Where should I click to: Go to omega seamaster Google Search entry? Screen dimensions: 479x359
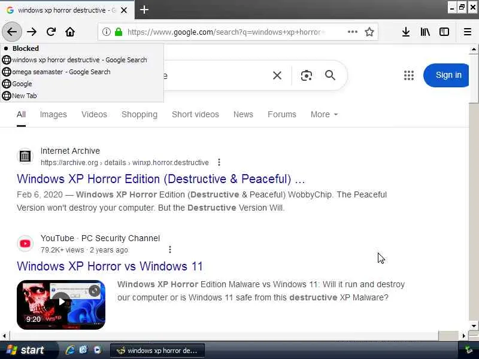pyautogui.click(x=82, y=72)
